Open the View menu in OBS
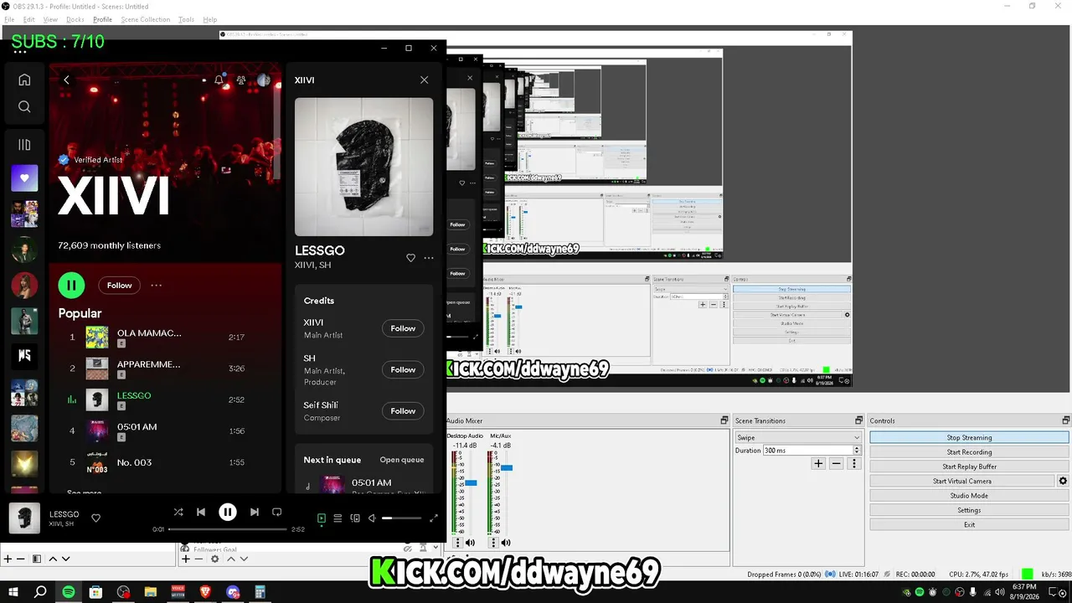Image resolution: width=1072 pixels, height=603 pixels. pyautogui.click(x=50, y=19)
